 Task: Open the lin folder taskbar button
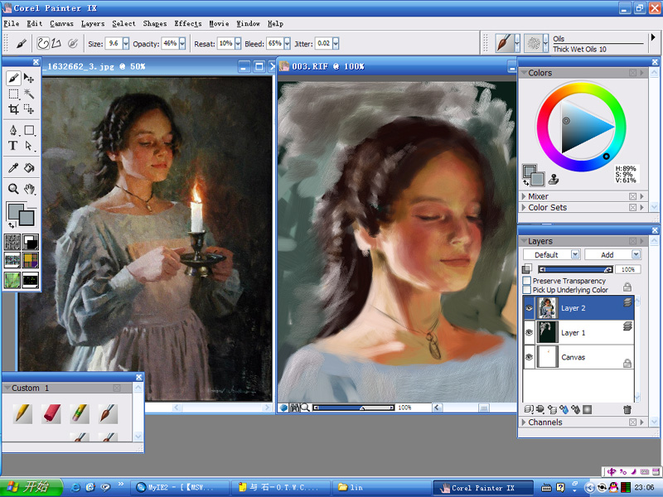point(380,487)
